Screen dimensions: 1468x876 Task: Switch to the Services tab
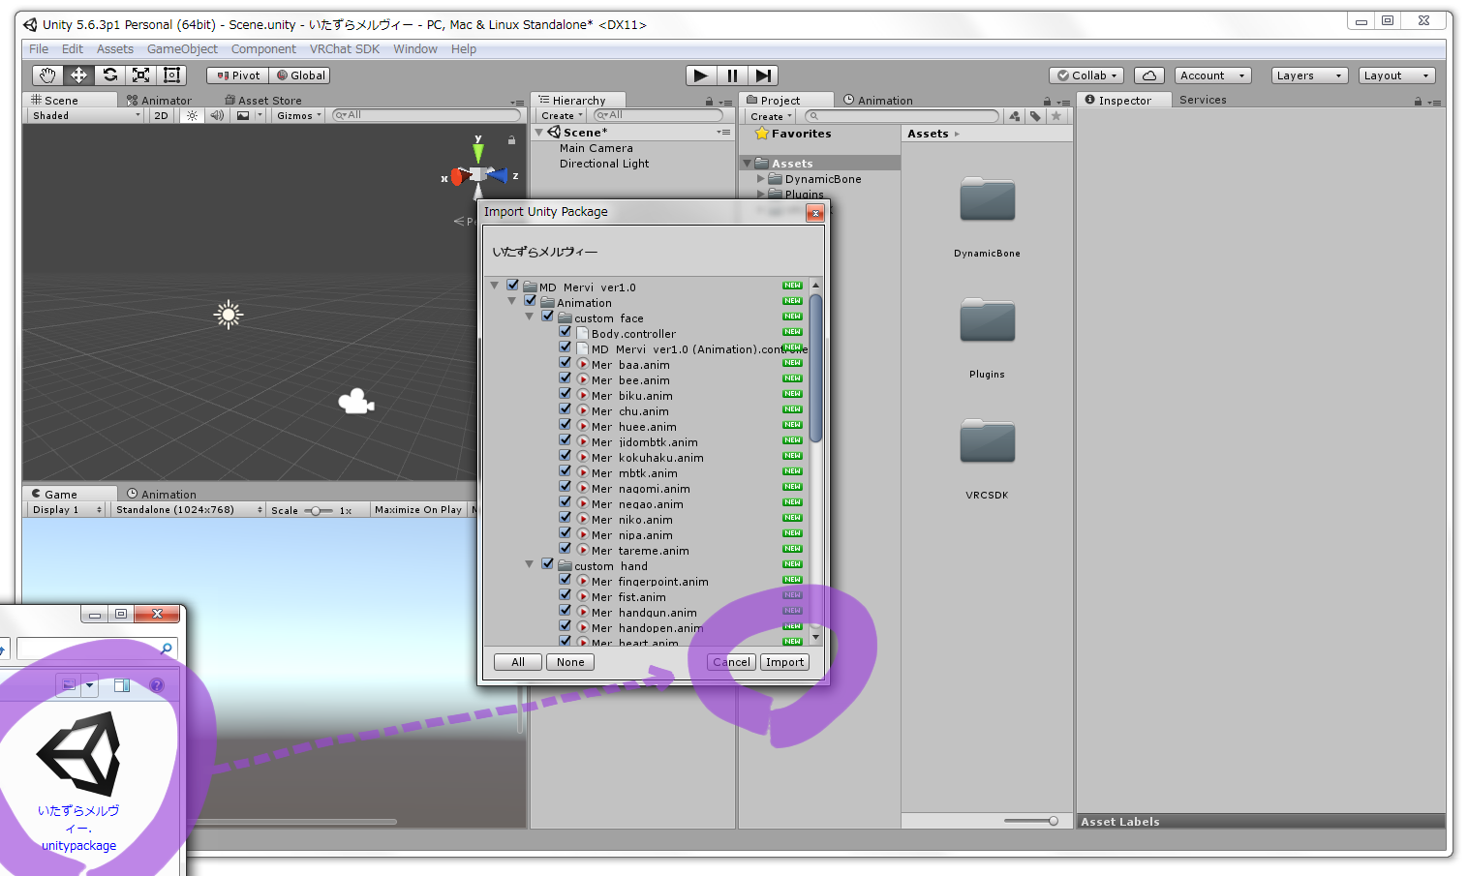pyautogui.click(x=1203, y=100)
